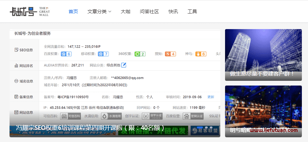The height and width of the screenshot is (142, 308).
Task: Click the 做生意尽量不要建客户群！ caption
Action: [x=262, y=74]
